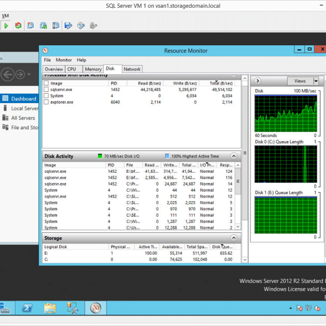This screenshot has height=326, width=326.
Task: Click the speaker volume tray icon
Action: 318,308
